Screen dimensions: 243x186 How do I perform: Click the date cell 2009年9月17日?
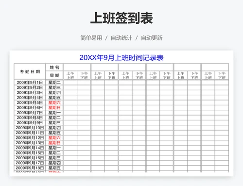30,163
